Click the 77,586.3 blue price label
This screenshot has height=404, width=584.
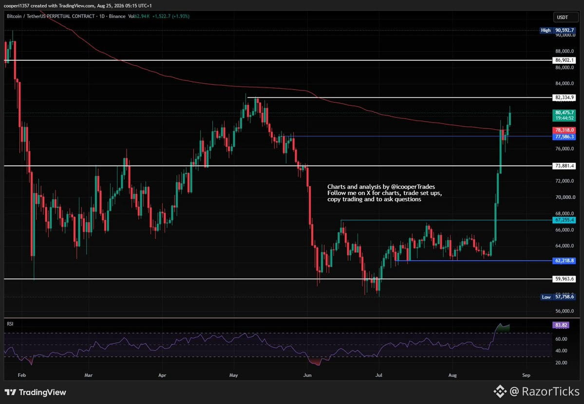[564, 137]
